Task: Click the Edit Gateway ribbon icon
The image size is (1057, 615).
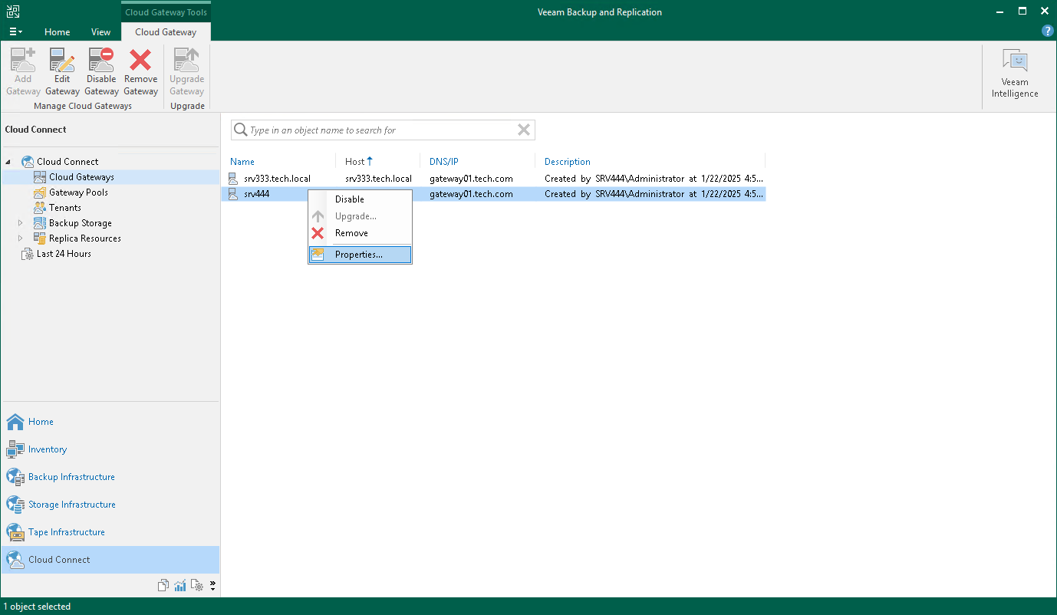Action: [62, 69]
